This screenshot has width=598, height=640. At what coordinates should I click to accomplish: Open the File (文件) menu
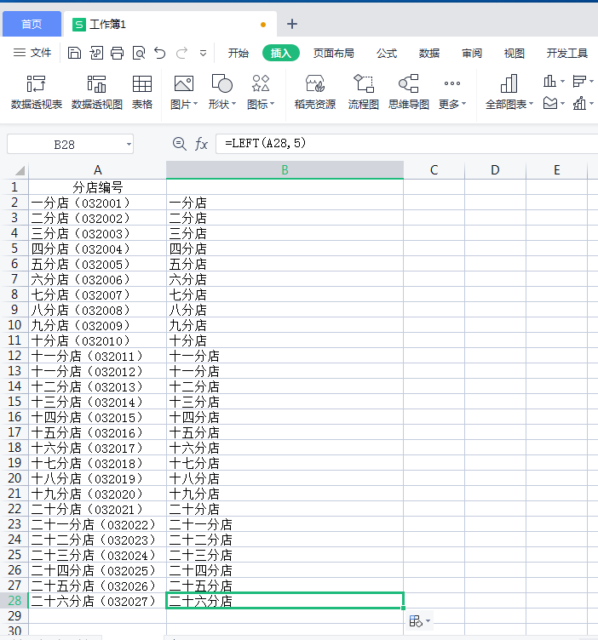pyautogui.click(x=32, y=53)
